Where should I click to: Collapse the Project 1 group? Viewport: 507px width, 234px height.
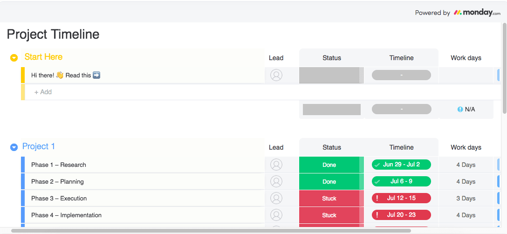click(14, 147)
